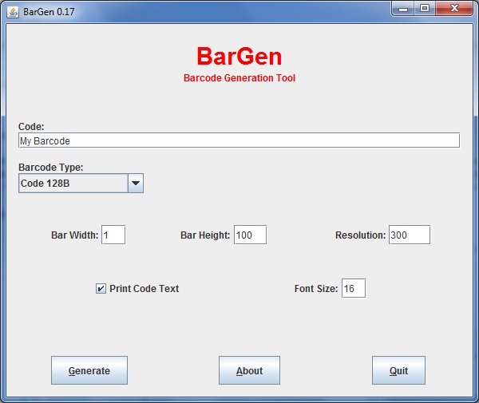This screenshot has height=403, width=479.
Task: Click the Code: label
Action: click(x=31, y=126)
